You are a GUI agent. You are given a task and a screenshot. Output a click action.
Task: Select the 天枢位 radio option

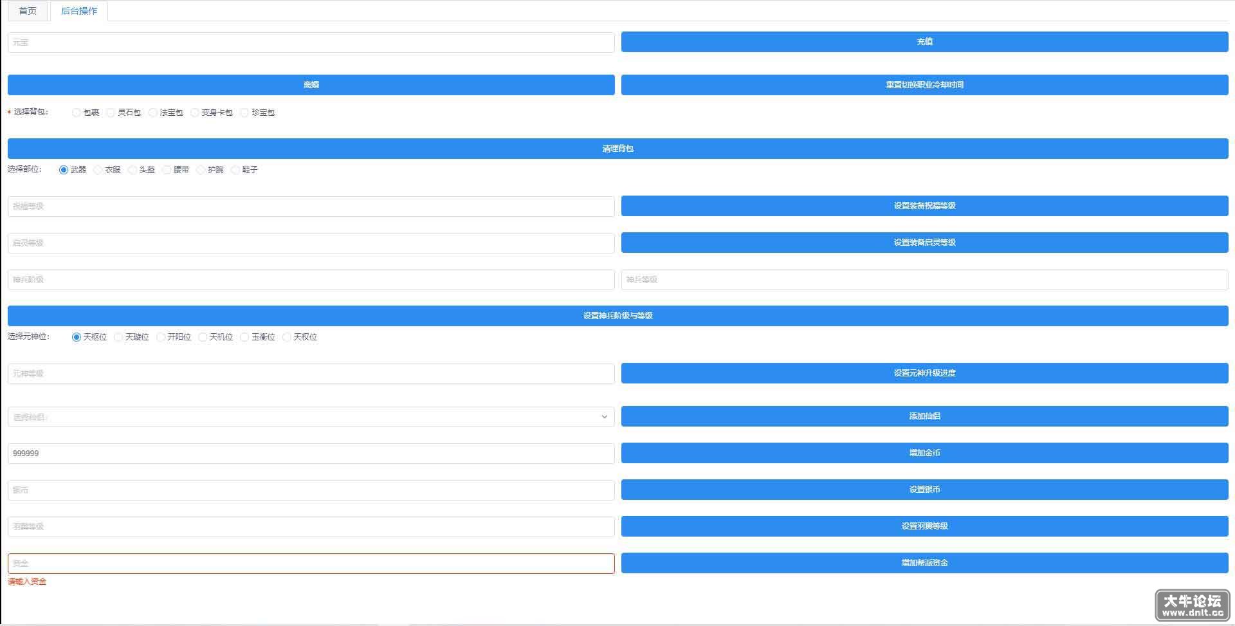coord(77,337)
